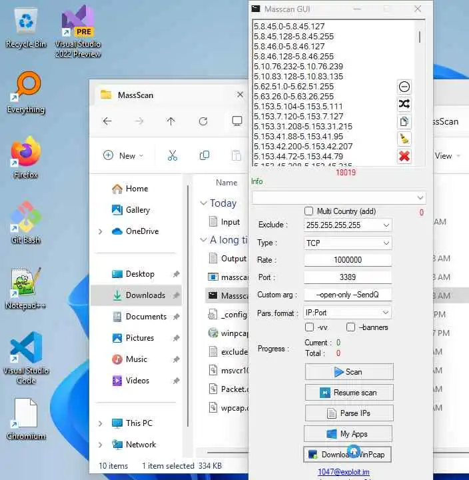Click the shuffle IP list icon
The width and height of the screenshot is (469, 480).
(x=404, y=105)
